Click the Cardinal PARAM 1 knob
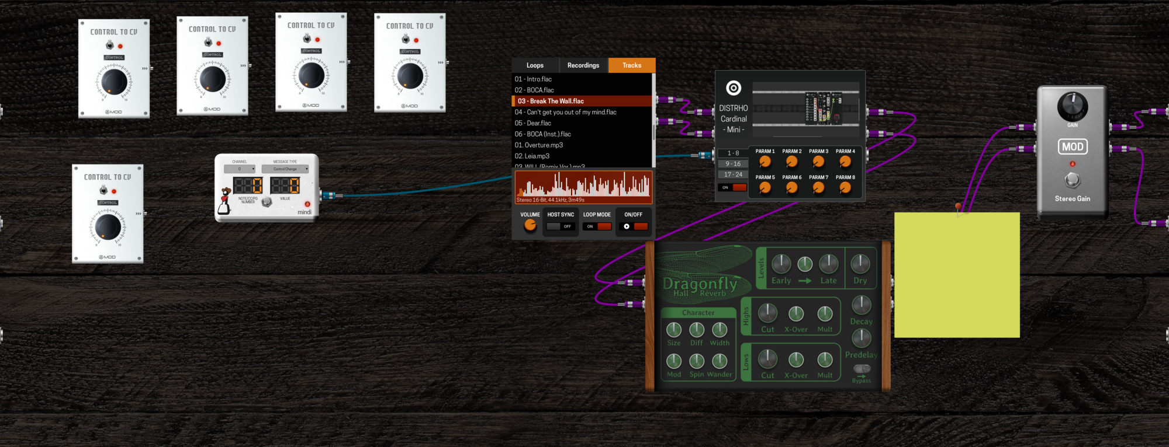This screenshot has height=447, width=1169. (765, 162)
